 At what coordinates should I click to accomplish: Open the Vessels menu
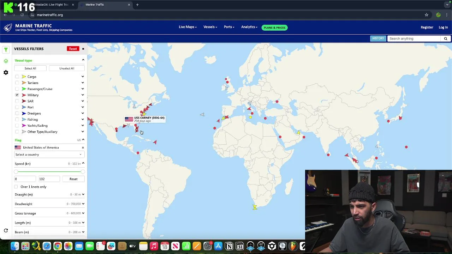tap(210, 27)
